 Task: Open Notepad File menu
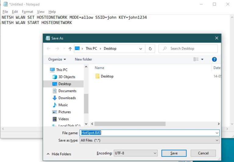tap(5, 12)
